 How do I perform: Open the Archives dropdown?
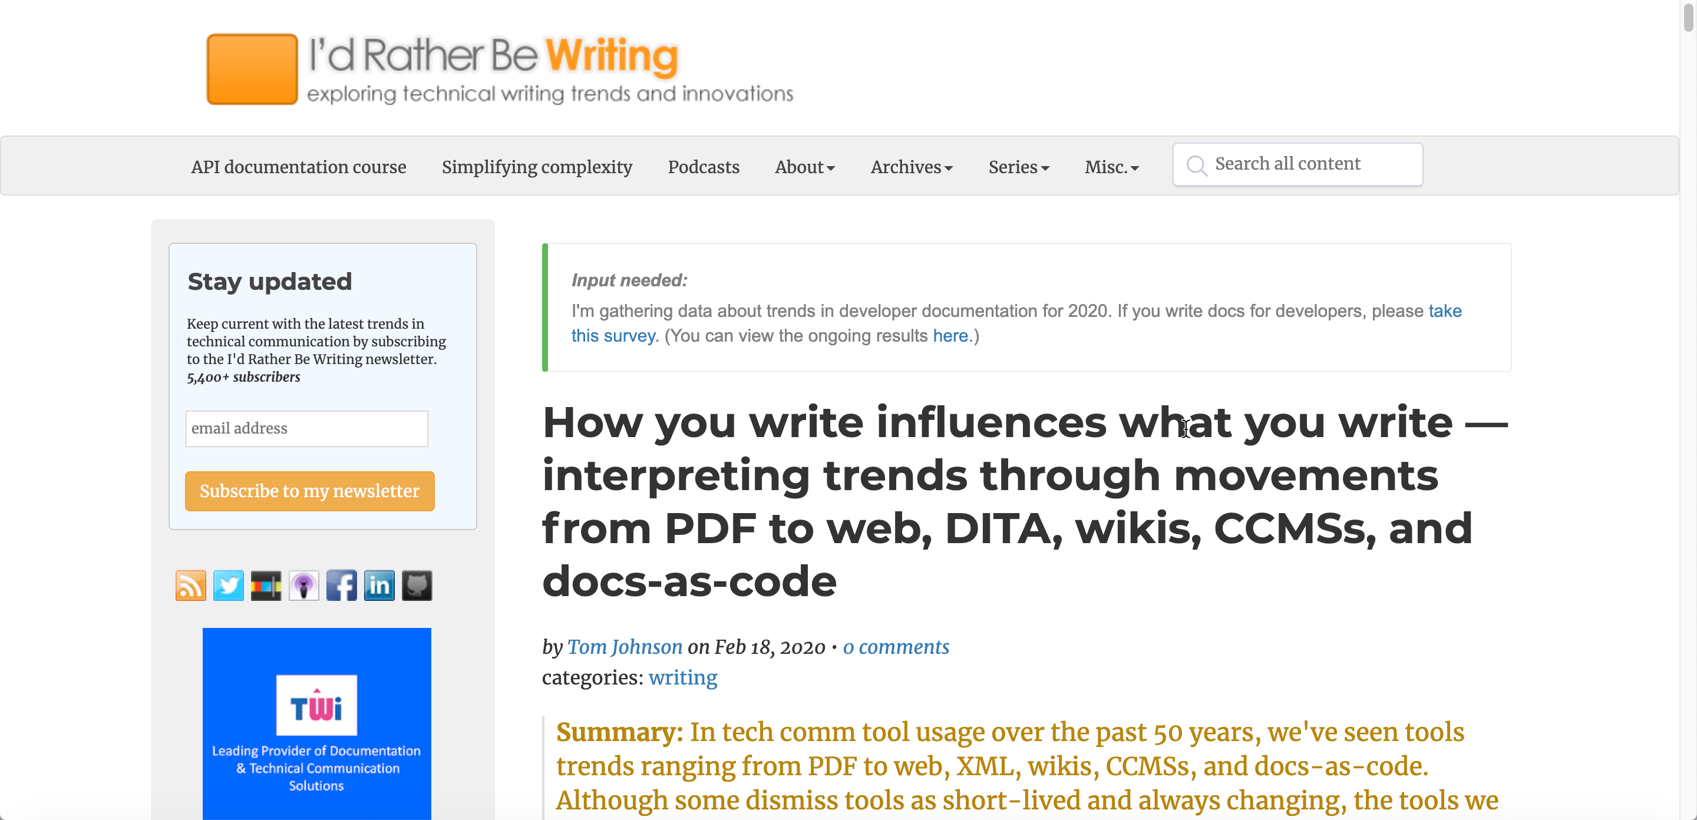coord(911,167)
